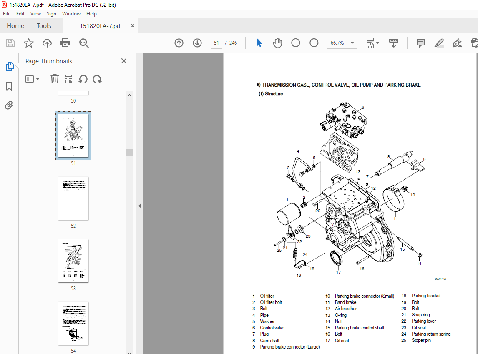This screenshot has width=478, height=354.
Task: Click the thumbnail panel scroll up arrow
Action: 130,95
